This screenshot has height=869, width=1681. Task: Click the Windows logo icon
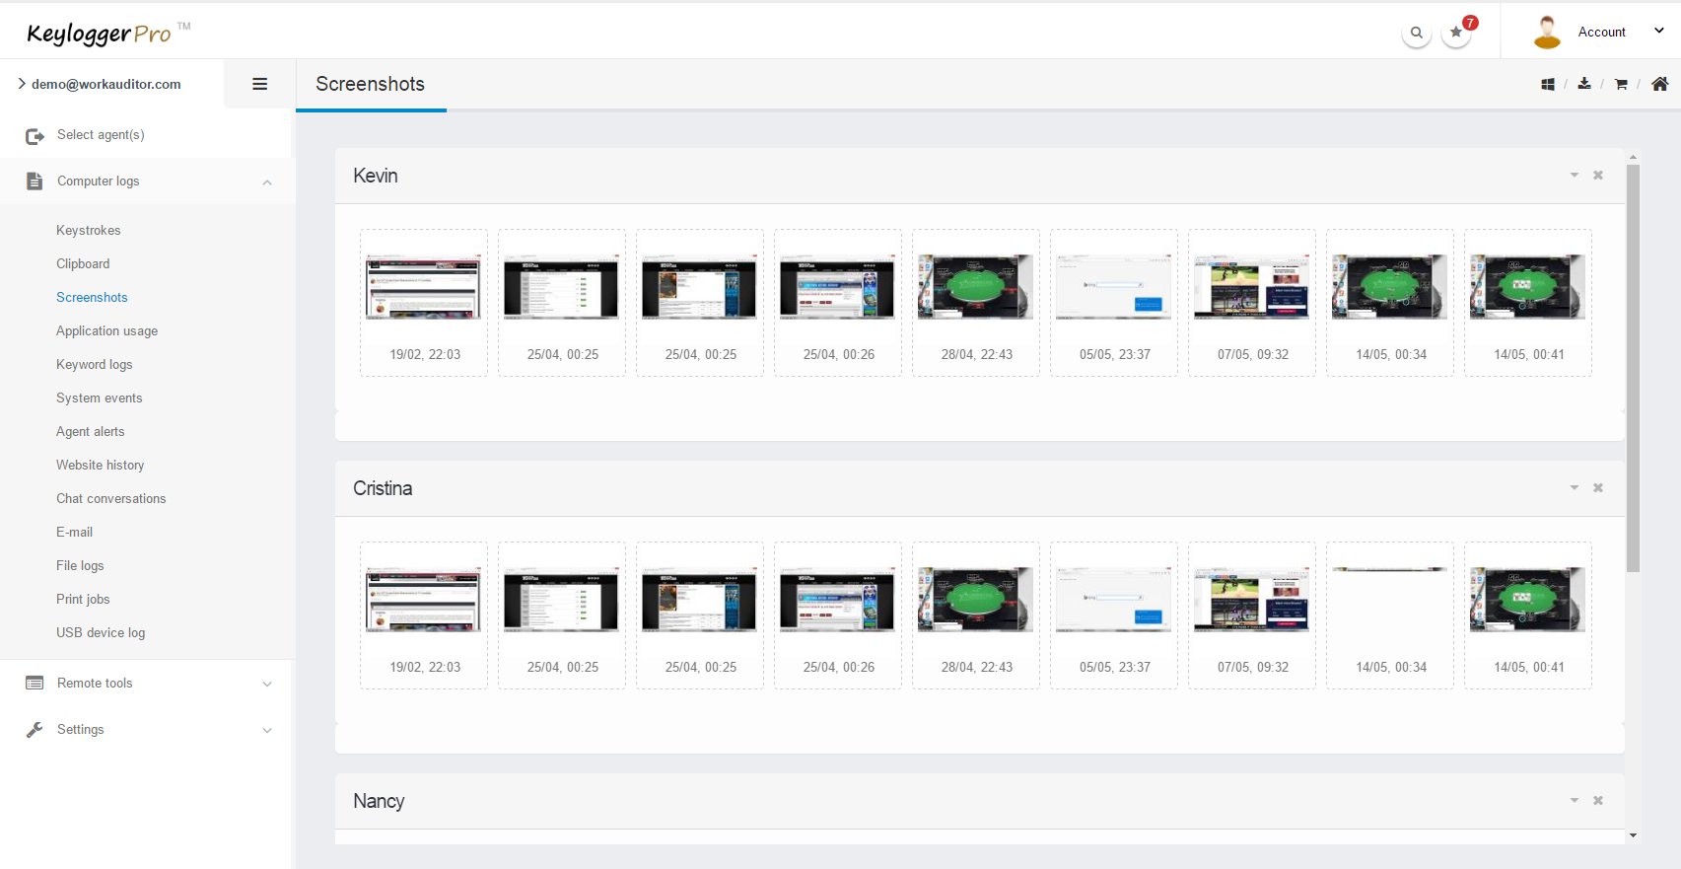(1548, 85)
